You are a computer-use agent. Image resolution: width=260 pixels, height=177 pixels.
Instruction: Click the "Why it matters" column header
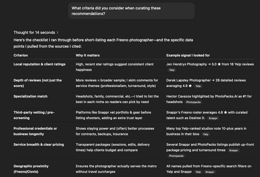click(x=88, y=55)
